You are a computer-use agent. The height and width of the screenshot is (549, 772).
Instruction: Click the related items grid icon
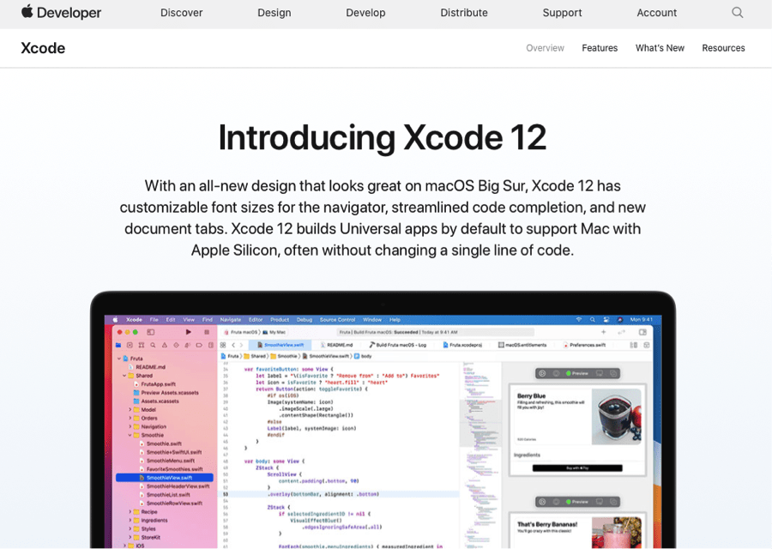[x=223, y=345]
